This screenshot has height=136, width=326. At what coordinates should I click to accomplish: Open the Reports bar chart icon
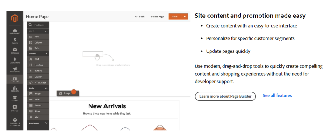coord(15,89)
